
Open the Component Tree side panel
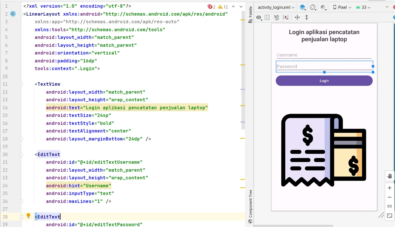(250, 206)
